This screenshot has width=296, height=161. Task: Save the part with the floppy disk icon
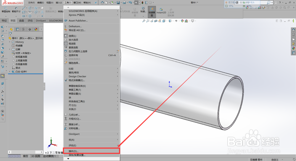pos(118,3)
